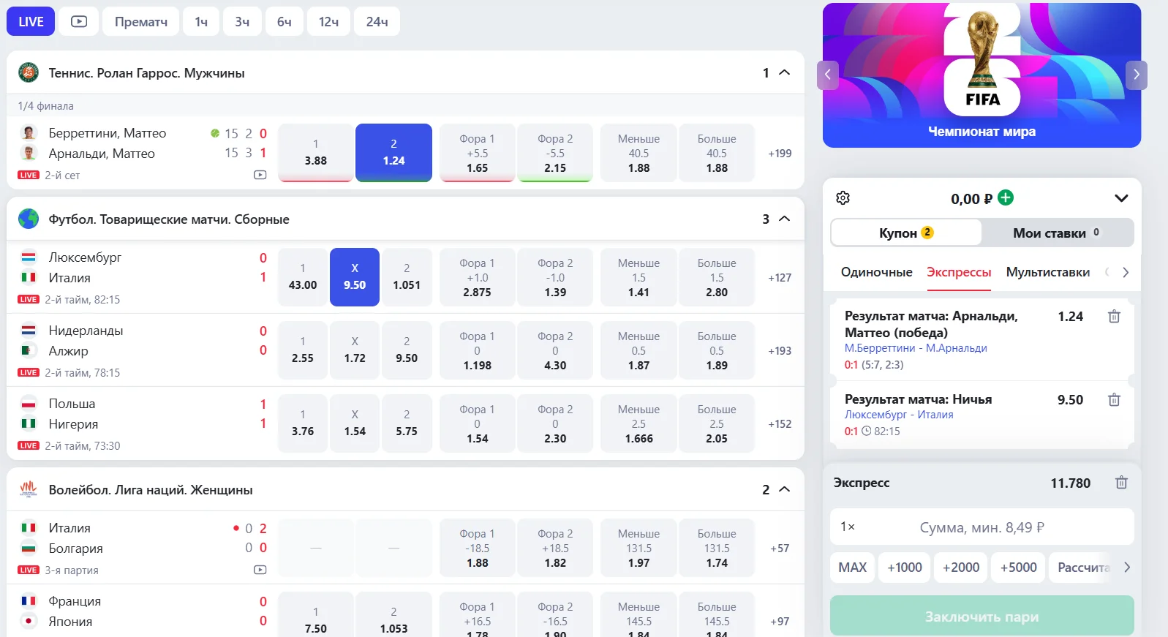Clear the whole express with trash icon

pos(1121,483)
